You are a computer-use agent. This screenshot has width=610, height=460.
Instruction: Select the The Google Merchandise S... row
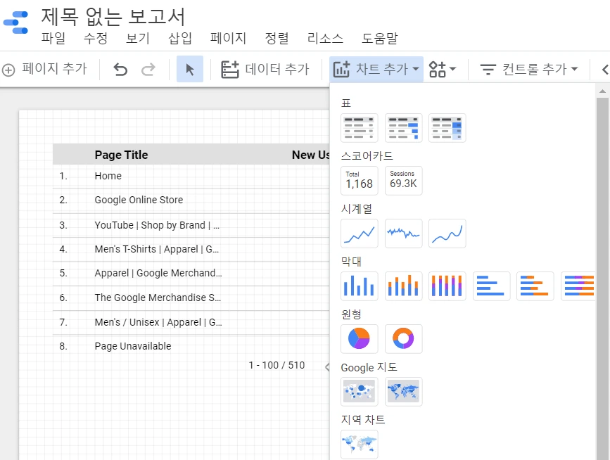(191, 298)
